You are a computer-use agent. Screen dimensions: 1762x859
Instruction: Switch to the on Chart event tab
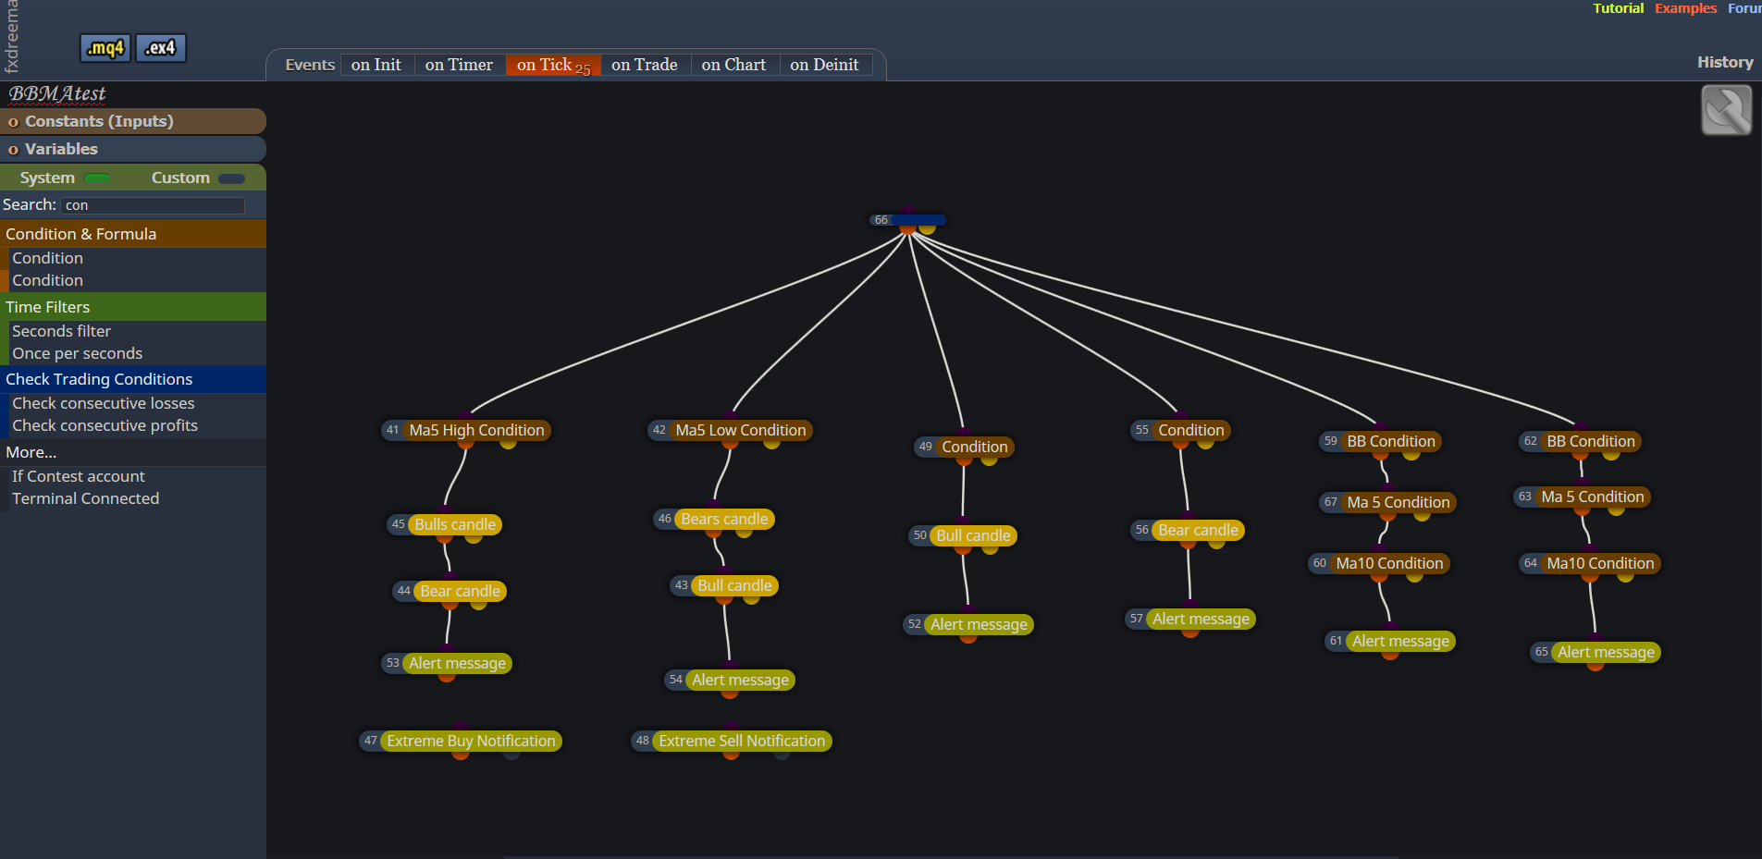733,65
